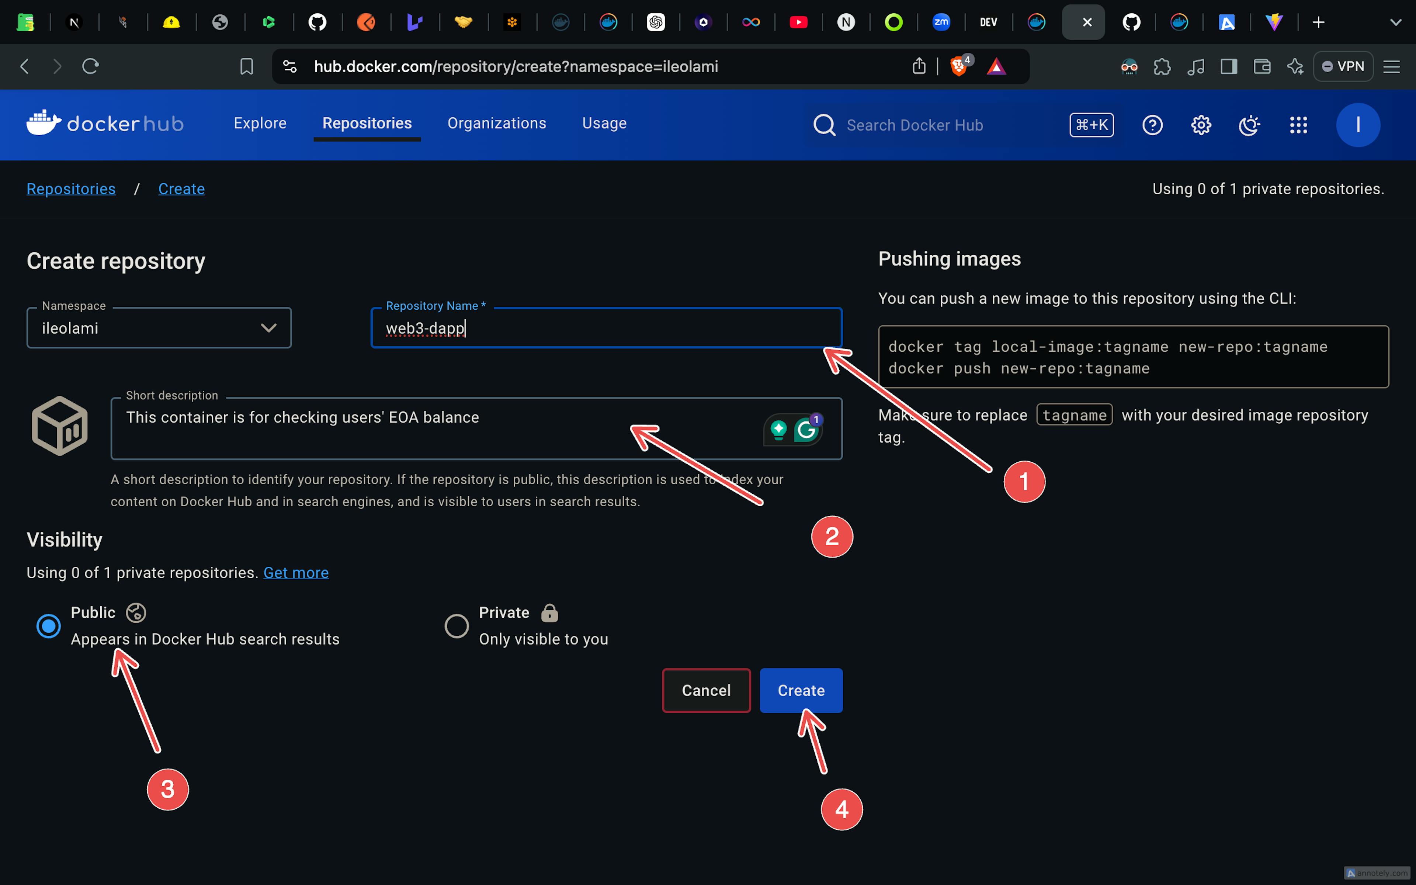Click the Repository Name input field

pos(606,328)
